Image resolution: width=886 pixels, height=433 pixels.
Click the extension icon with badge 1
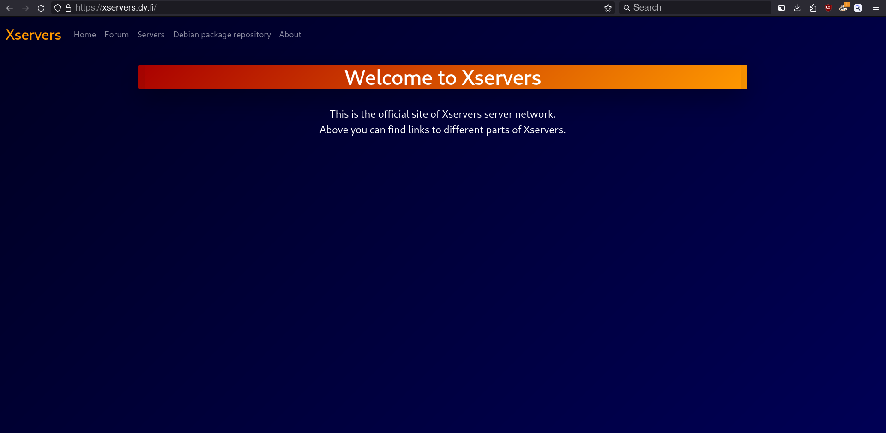[x=843, y=8]
